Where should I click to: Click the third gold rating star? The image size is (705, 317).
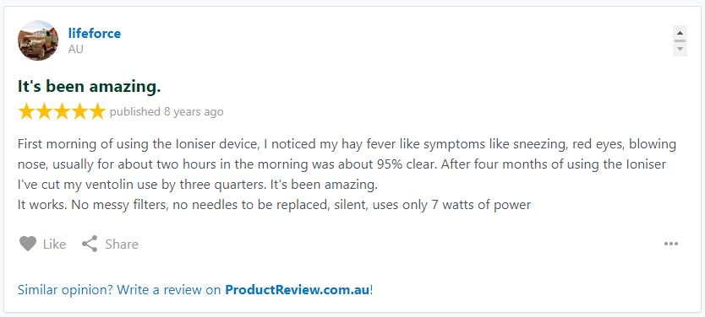[62, 111]
